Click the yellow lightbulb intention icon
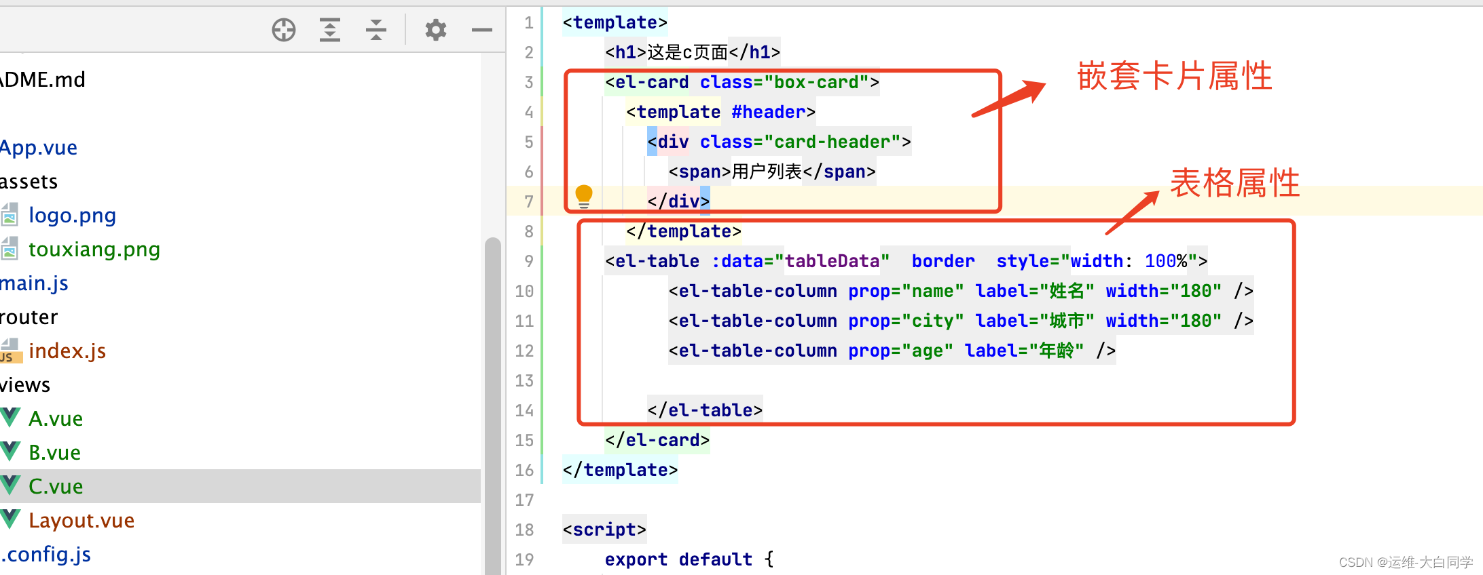This screenshot has width=1483, height=575. tap(584, 197)
